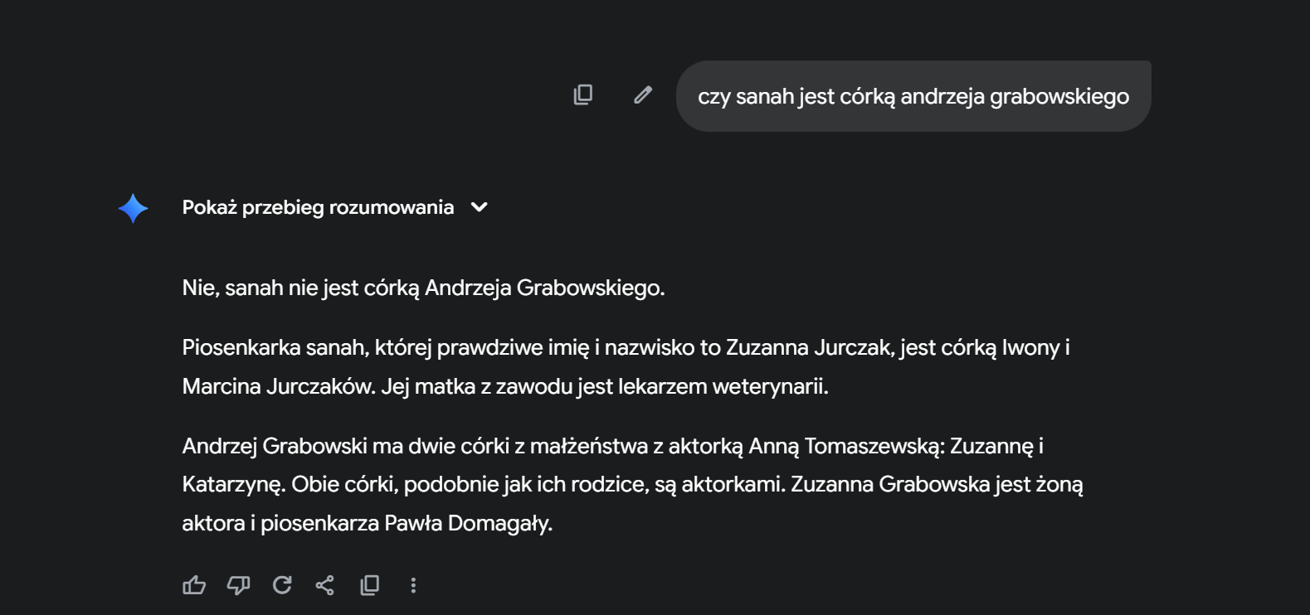Copy the user prompt text
Image resolution: width=1310 pixels, height=615 pixels.
(583, 95)
